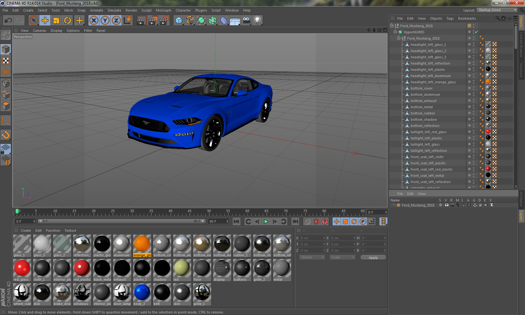Add a camera object
Viewport: 525px width, 315px height.
click(246, 21)
